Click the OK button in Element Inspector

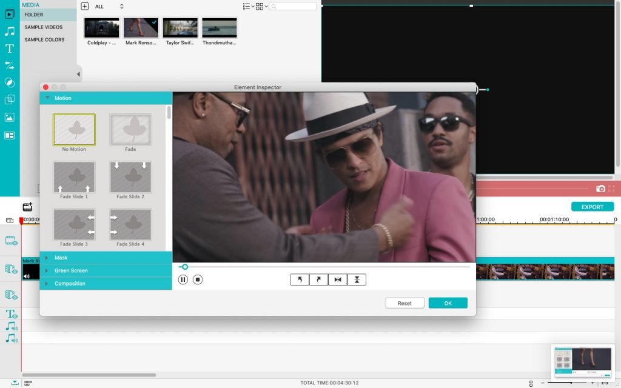click(448, 303)
